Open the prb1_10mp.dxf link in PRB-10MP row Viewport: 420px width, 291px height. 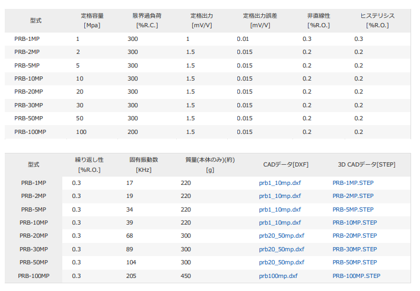tap(279, 223)
